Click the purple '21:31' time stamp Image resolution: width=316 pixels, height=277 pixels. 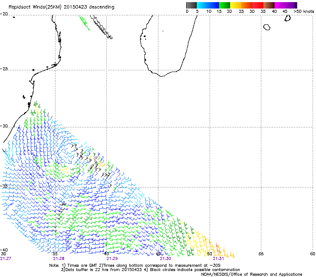[x=219, y=259]
